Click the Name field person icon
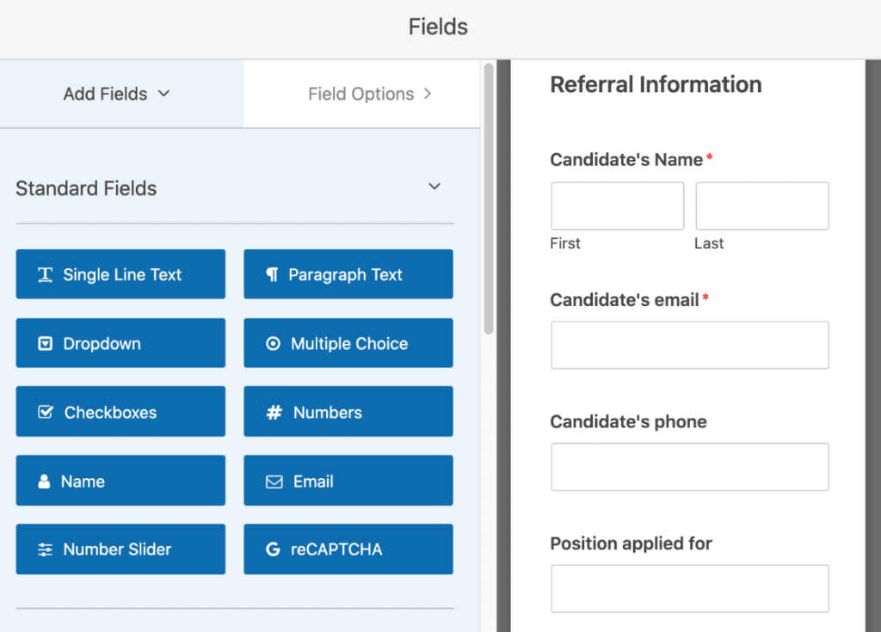Image resolution: width=881 pixels, height=632 pixels. point(44,482)
